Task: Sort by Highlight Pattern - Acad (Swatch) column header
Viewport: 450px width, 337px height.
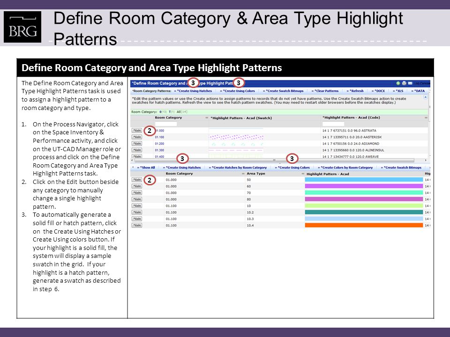Action: coord(241,118)
